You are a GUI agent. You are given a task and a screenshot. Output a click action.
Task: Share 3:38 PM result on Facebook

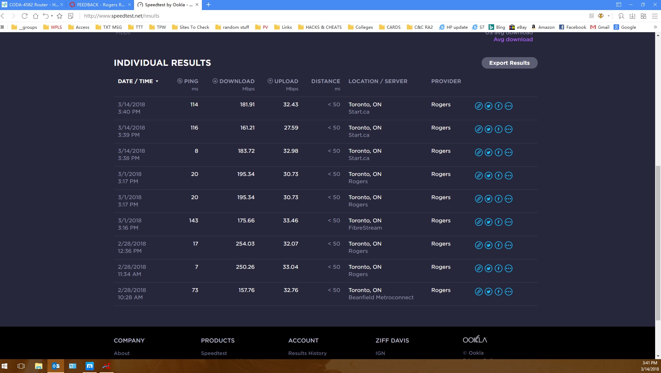(499, 152)
